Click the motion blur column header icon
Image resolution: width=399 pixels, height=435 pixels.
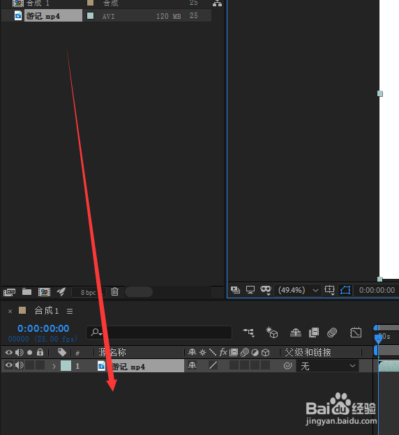point(245,352)
